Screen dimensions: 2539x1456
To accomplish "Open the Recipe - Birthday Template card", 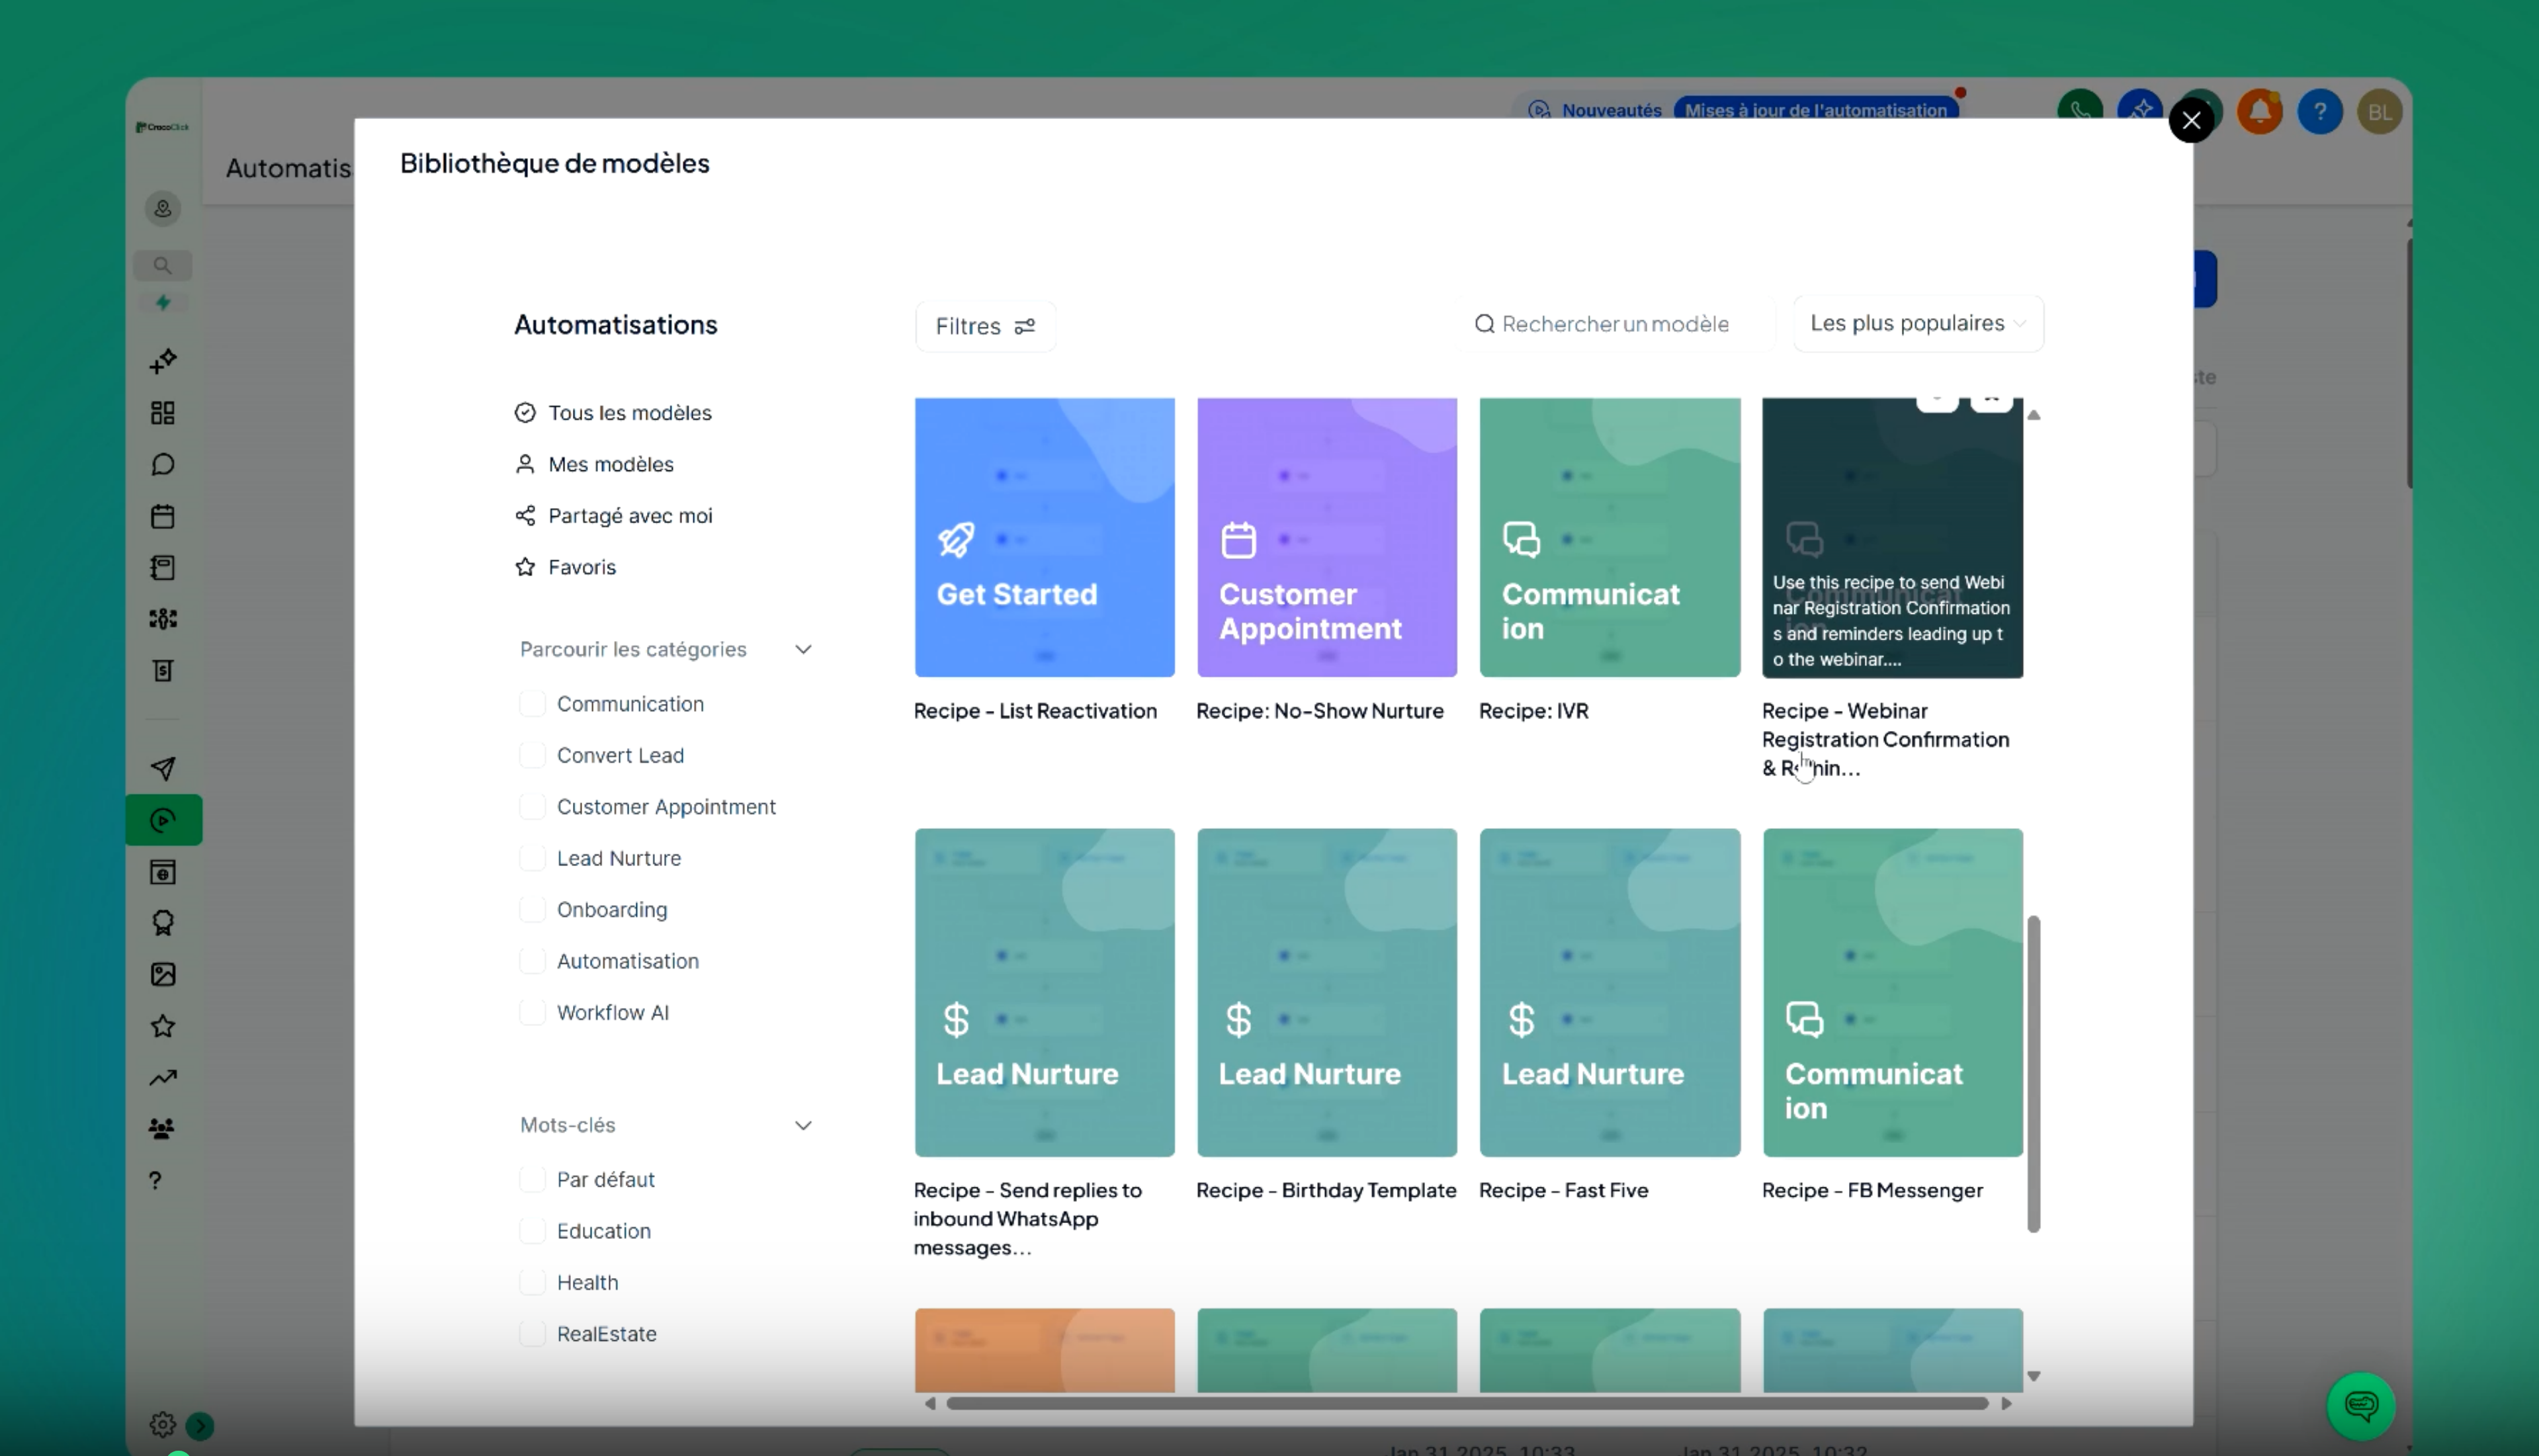I will coord(1327,993).
